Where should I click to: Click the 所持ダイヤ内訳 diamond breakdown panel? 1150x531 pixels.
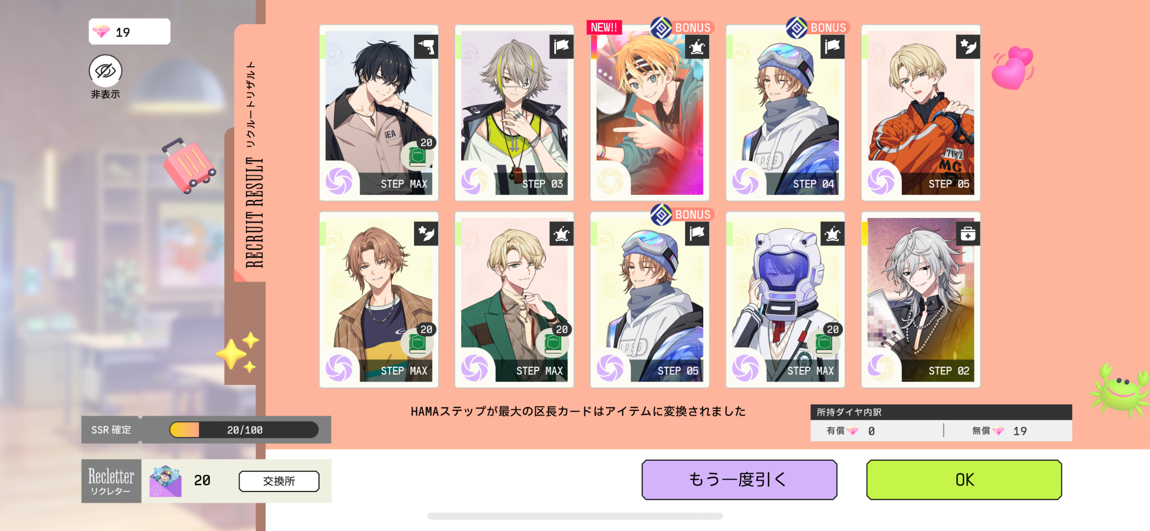pos(941,423)
